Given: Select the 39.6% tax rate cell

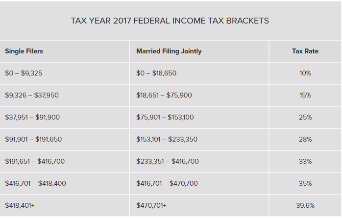Looking at the screenshot, I should [x=305, y=205].
